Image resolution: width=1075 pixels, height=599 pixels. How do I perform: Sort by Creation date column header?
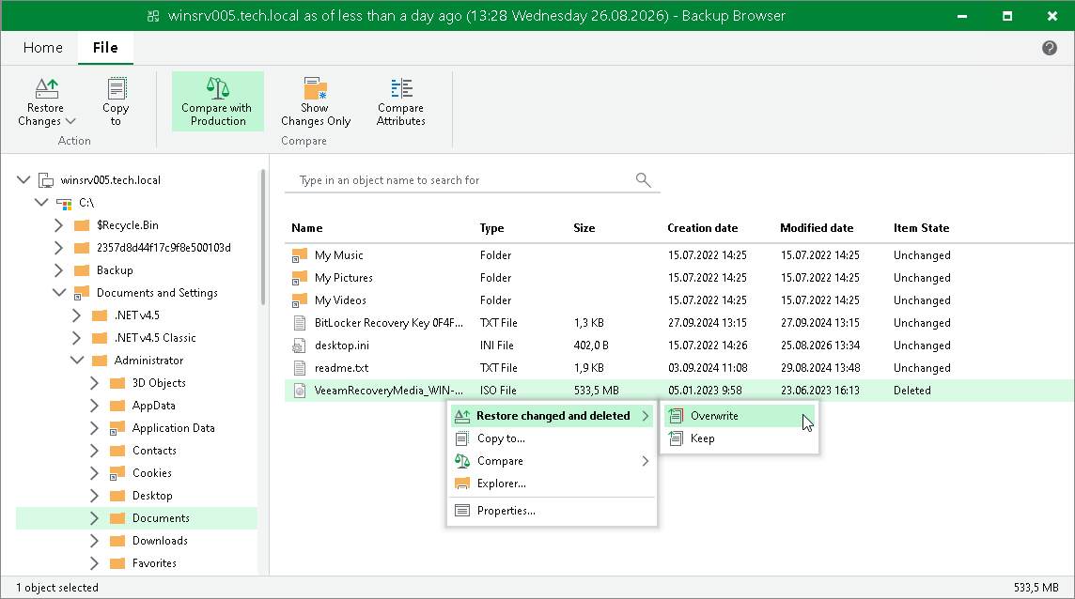703,228
